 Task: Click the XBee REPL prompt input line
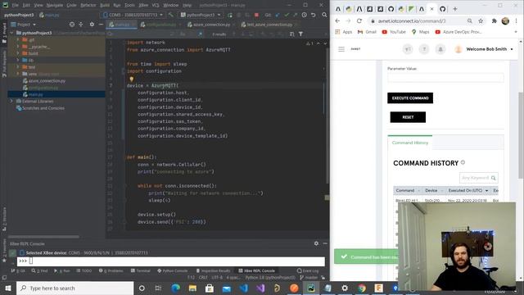(x=171, y=261)
